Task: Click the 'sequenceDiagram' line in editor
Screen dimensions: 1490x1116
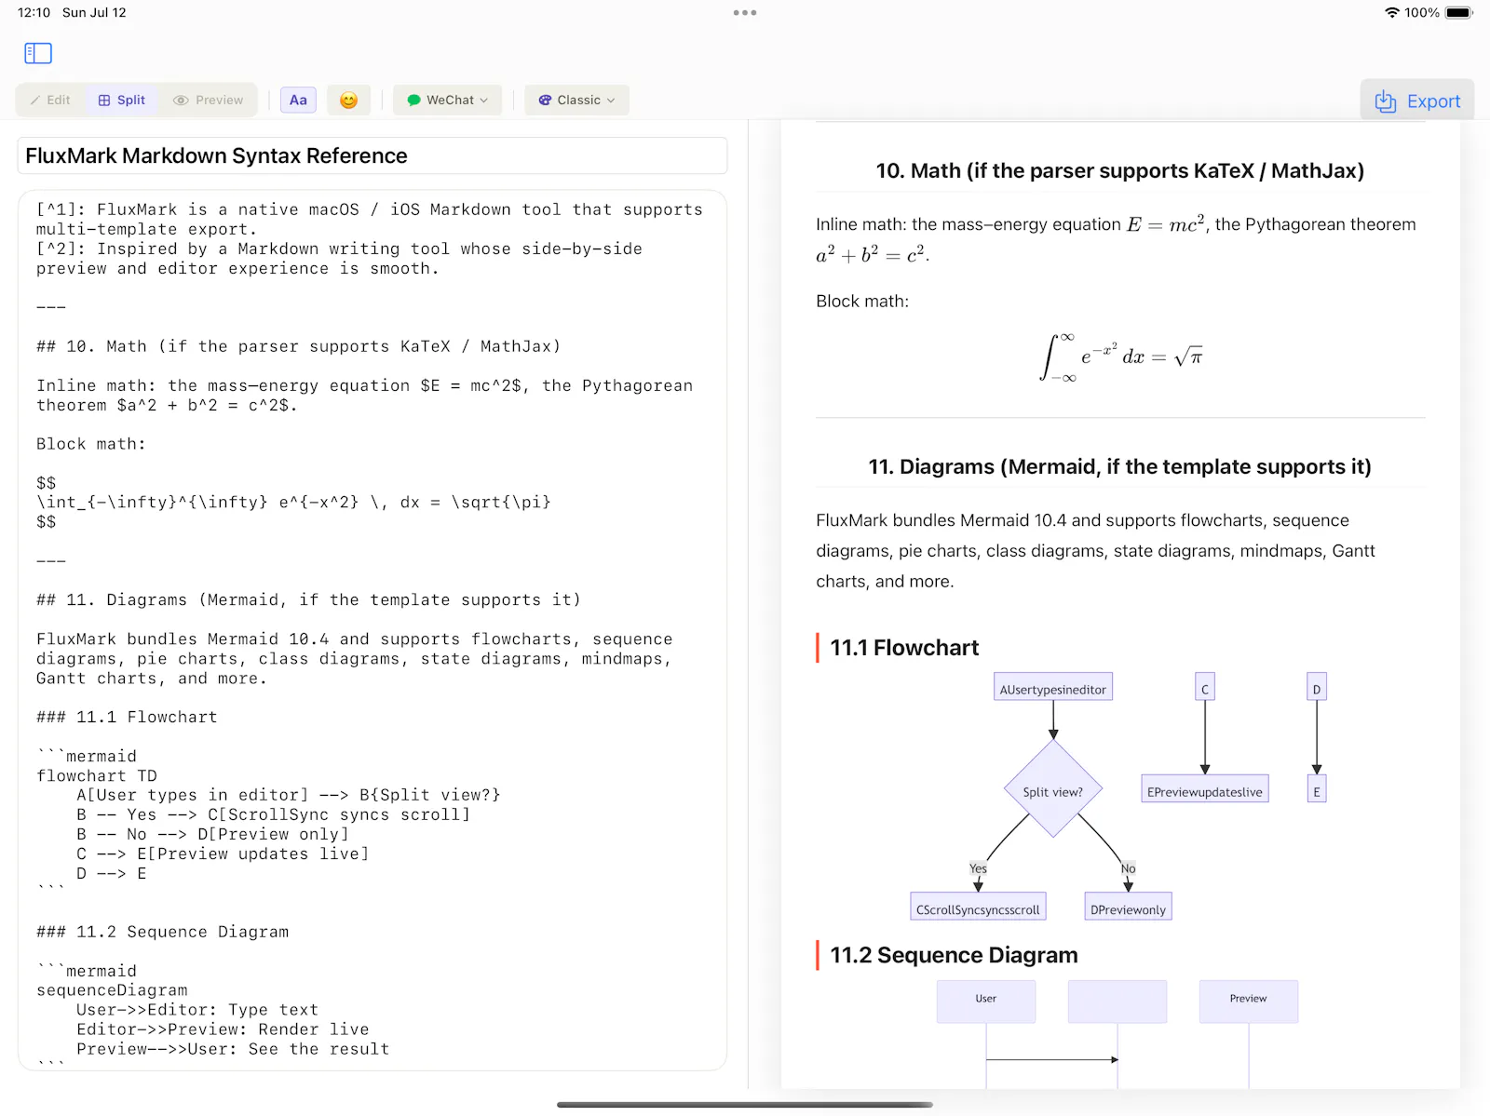Action: (112, 991)
